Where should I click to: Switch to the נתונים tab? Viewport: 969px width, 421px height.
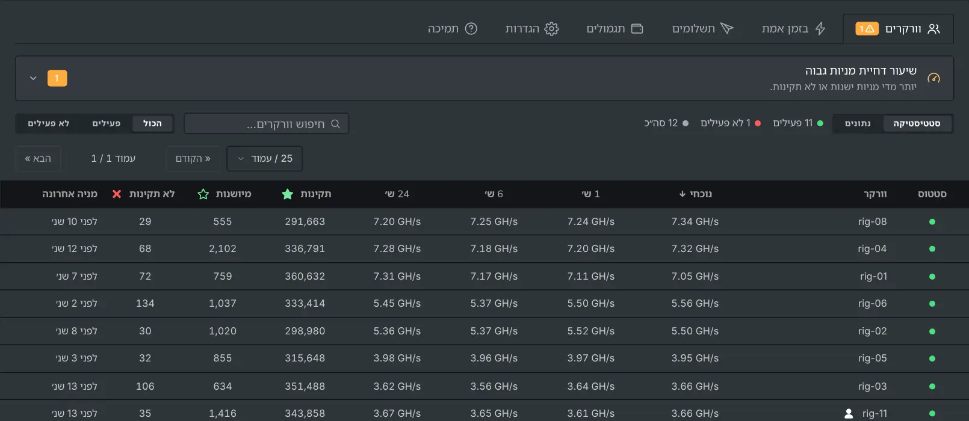pyautogui.click(x=858, y=123)
